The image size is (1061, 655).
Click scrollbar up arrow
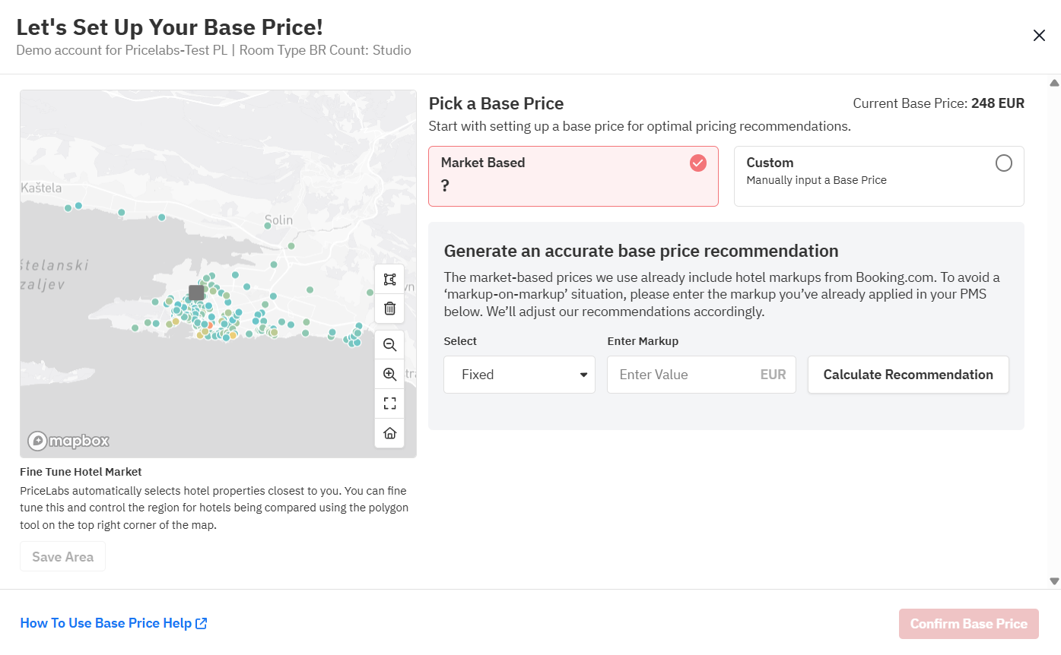1054,83
